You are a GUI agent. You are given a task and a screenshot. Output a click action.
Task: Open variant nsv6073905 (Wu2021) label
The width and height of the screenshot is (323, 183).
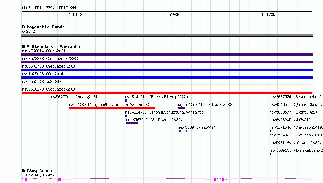pyautogui.click(x=290, y=120)
